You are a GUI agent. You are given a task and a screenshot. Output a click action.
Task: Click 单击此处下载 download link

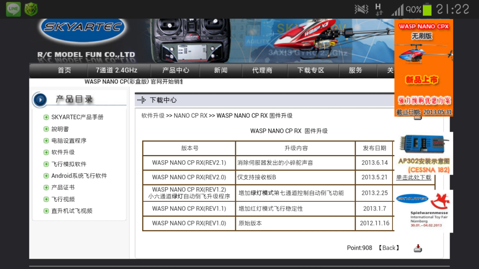(414, 177)
